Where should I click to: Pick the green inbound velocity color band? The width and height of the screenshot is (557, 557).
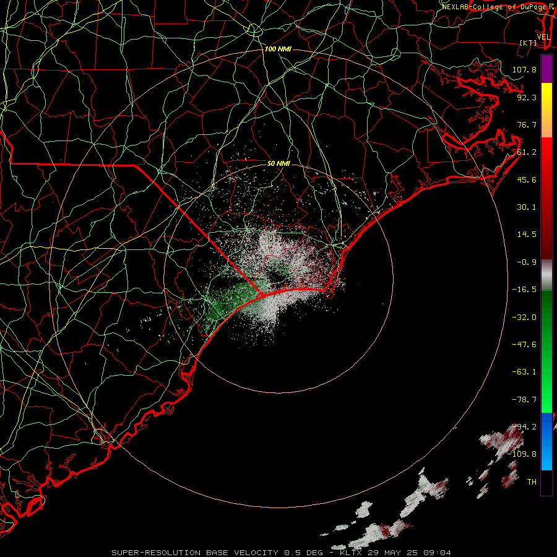(x=546, y=352)
